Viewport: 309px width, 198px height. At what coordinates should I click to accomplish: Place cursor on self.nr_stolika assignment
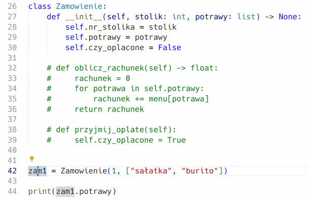click(x=121, y=27)
